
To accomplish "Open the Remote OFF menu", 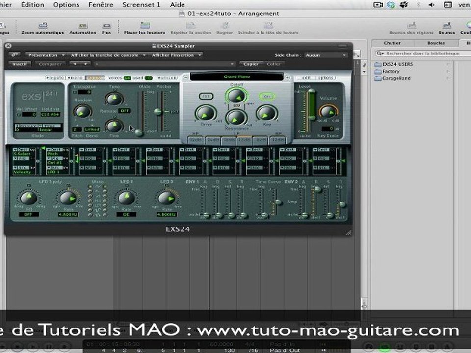I will click(124, 111).
